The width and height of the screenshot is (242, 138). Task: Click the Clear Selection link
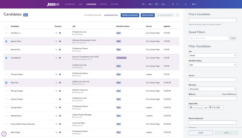click(x=111, y=15)
